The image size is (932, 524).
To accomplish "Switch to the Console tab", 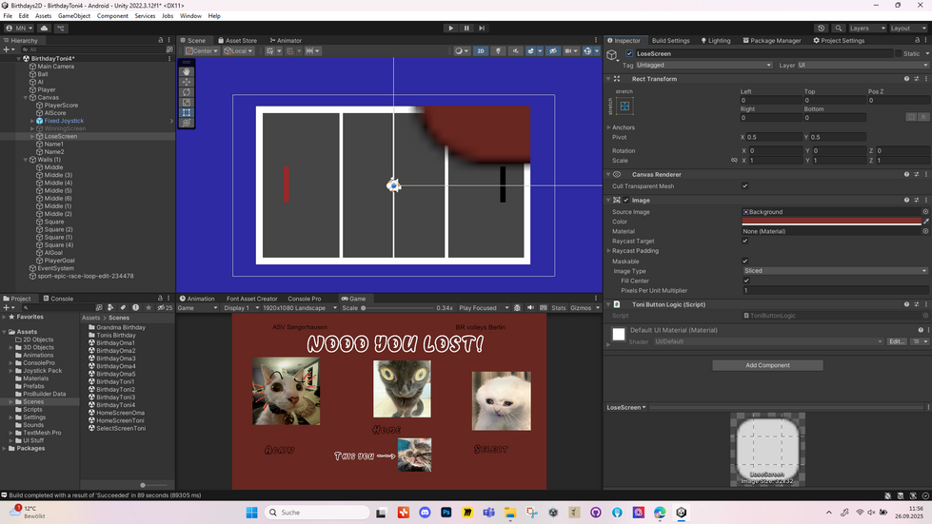I will 58,299.
